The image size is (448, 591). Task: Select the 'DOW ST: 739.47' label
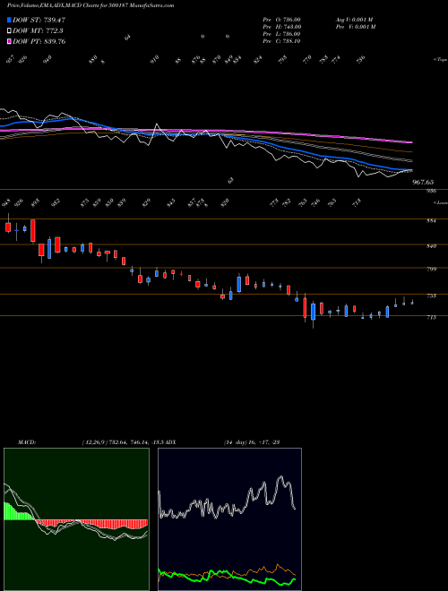point(39,20)
